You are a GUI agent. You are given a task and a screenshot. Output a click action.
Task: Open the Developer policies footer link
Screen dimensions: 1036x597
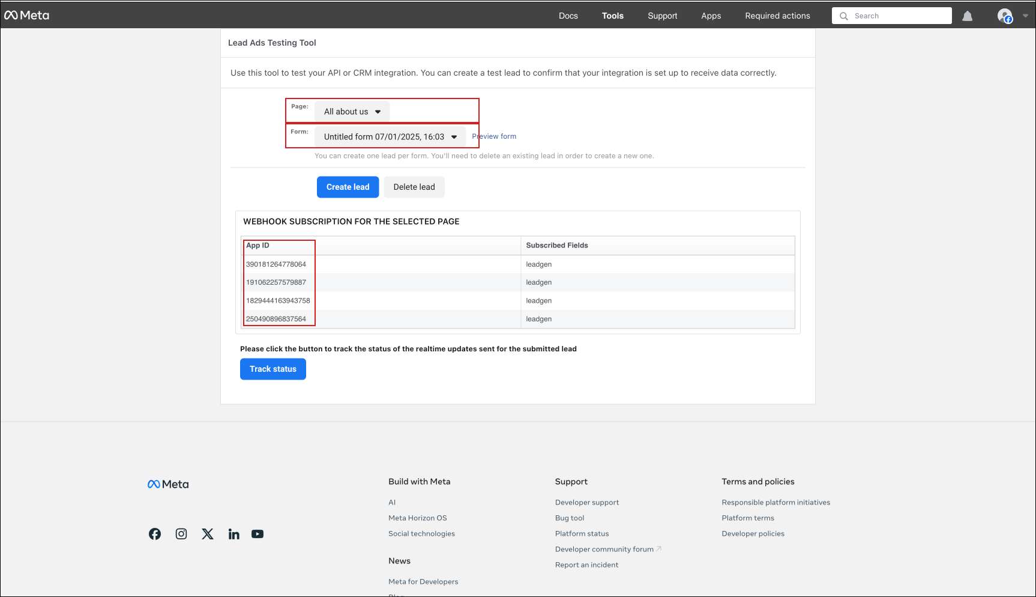click(x=753, y=533)
